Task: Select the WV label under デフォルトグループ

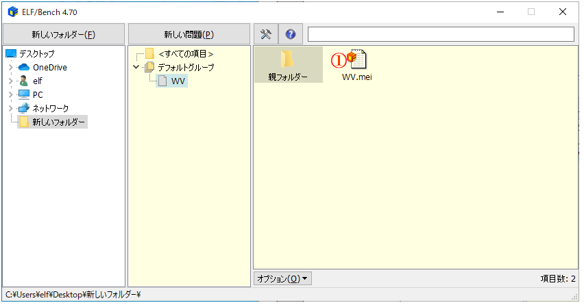Action: (178, 81)
